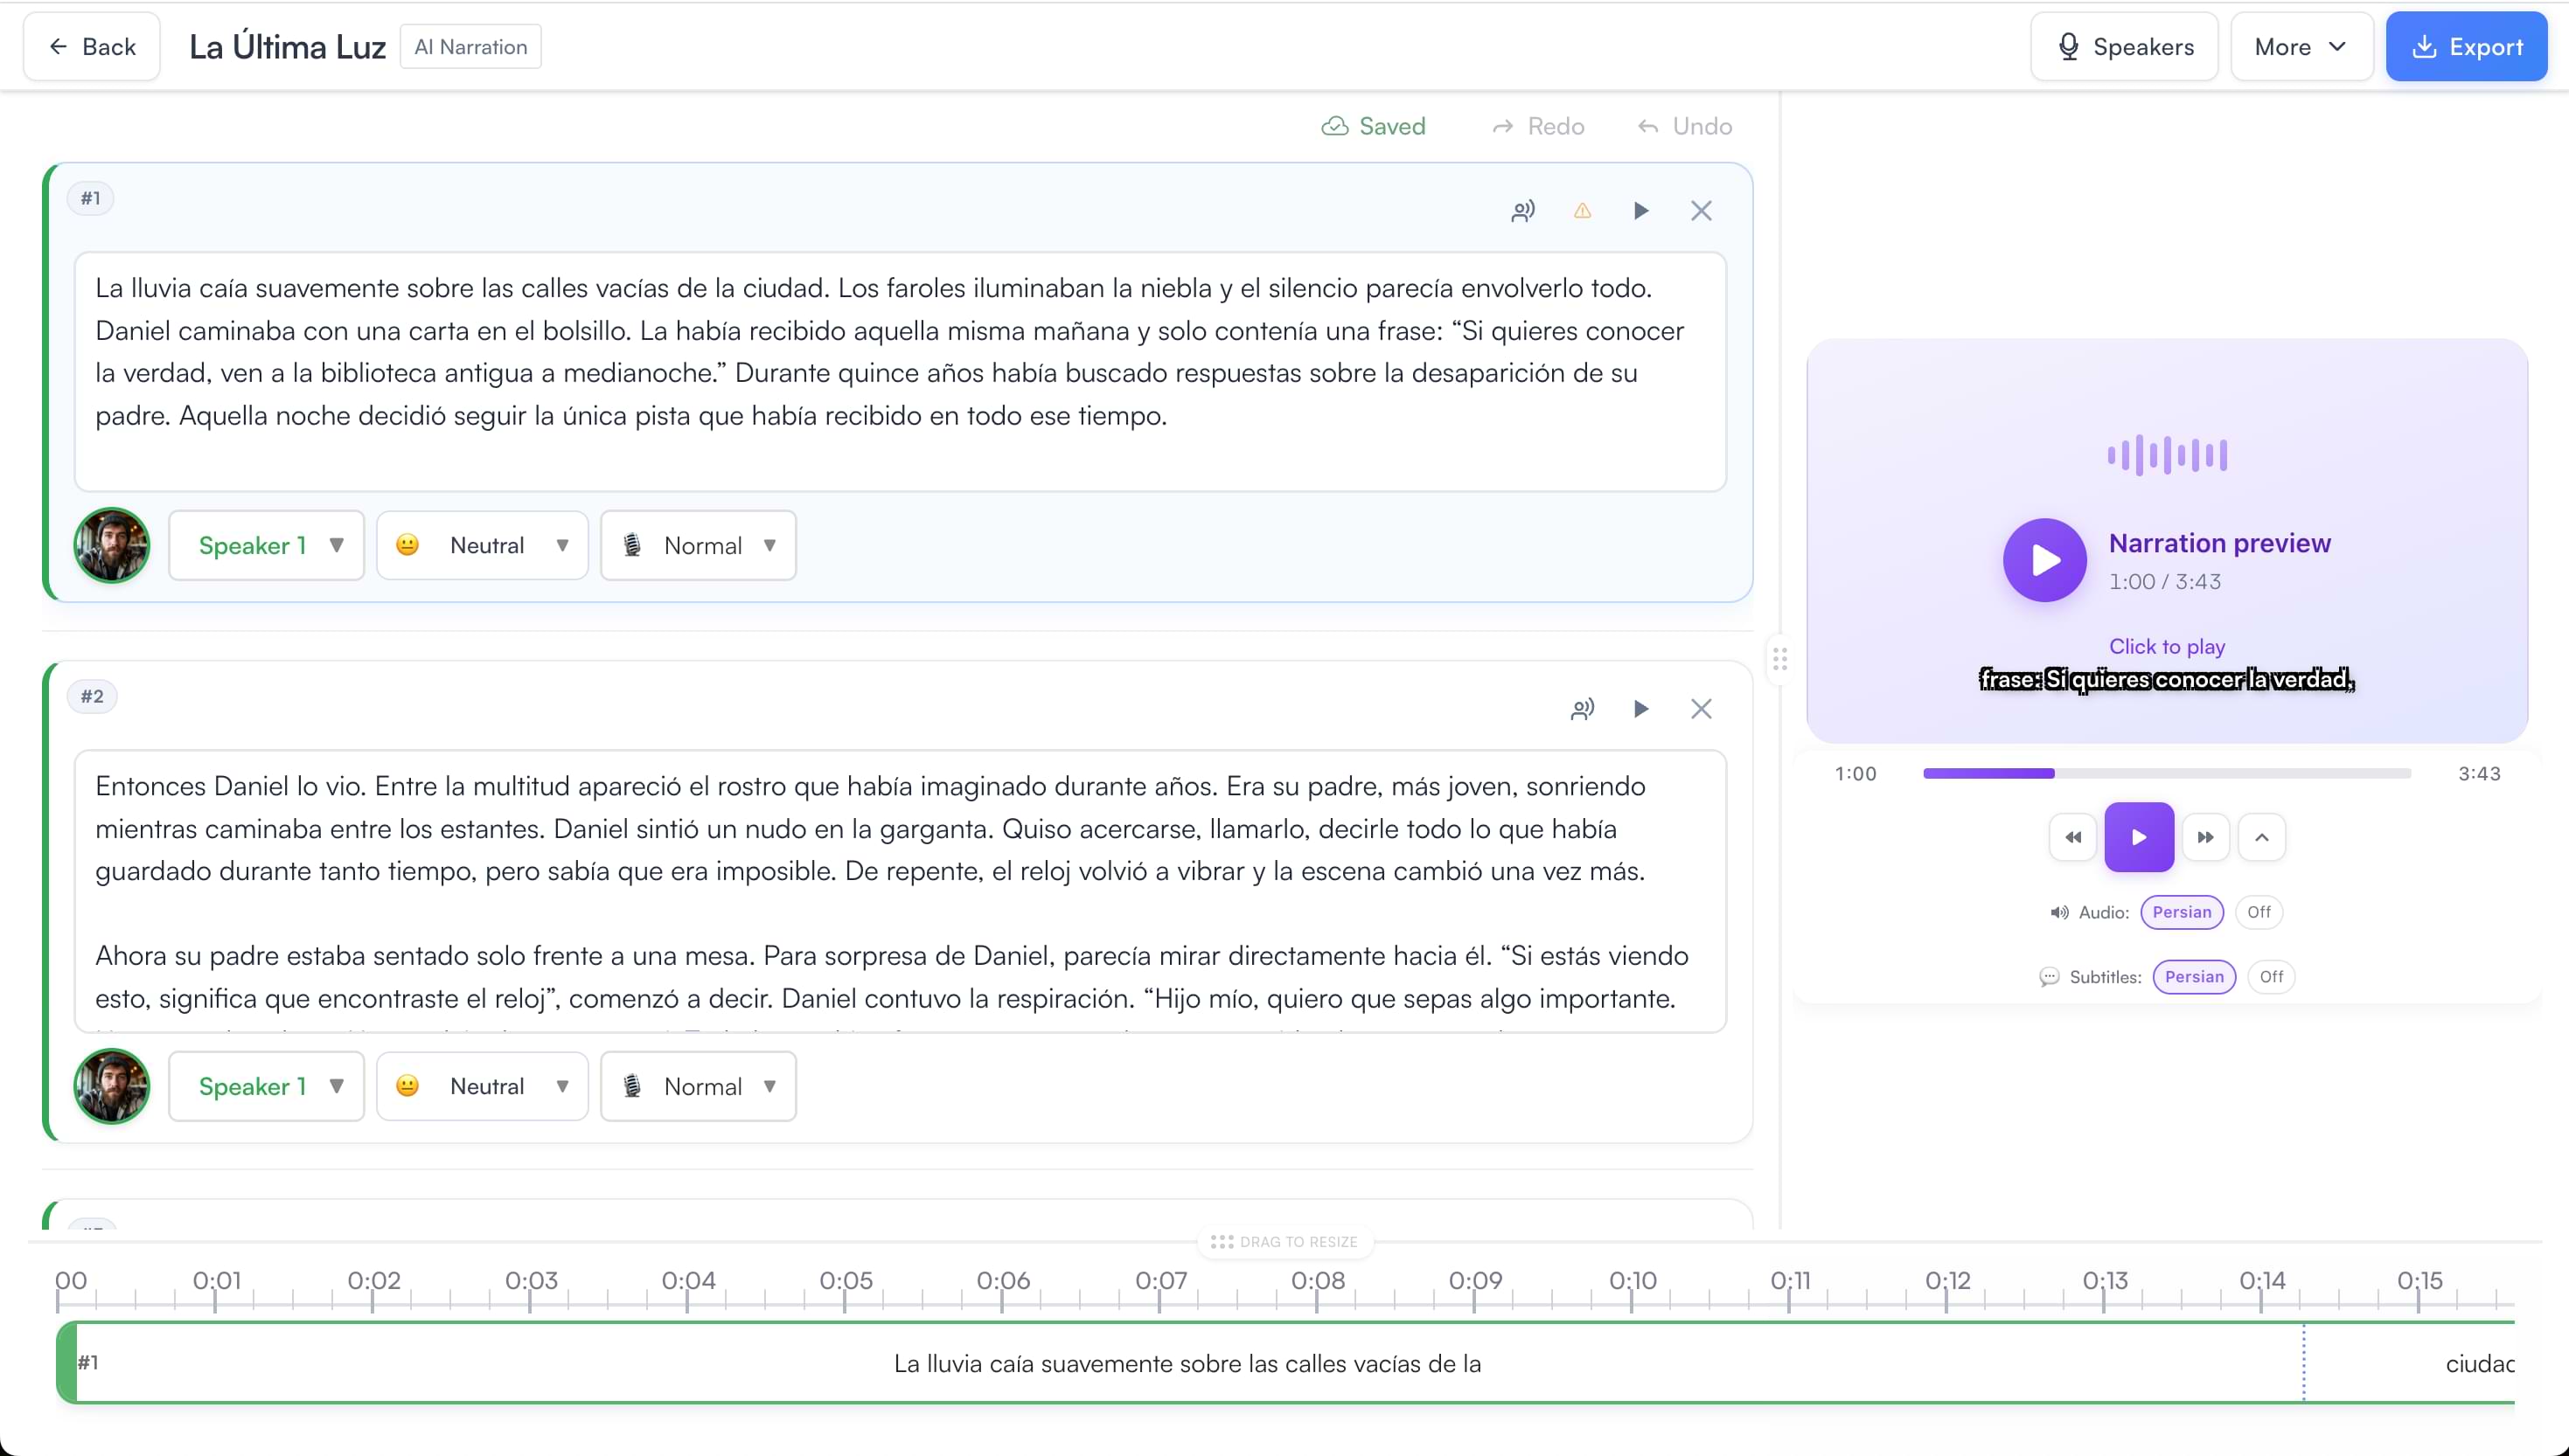Open Neutral emotion dropdown in block #2
2569x1456 pixels.
click(x=482, y=1086)
